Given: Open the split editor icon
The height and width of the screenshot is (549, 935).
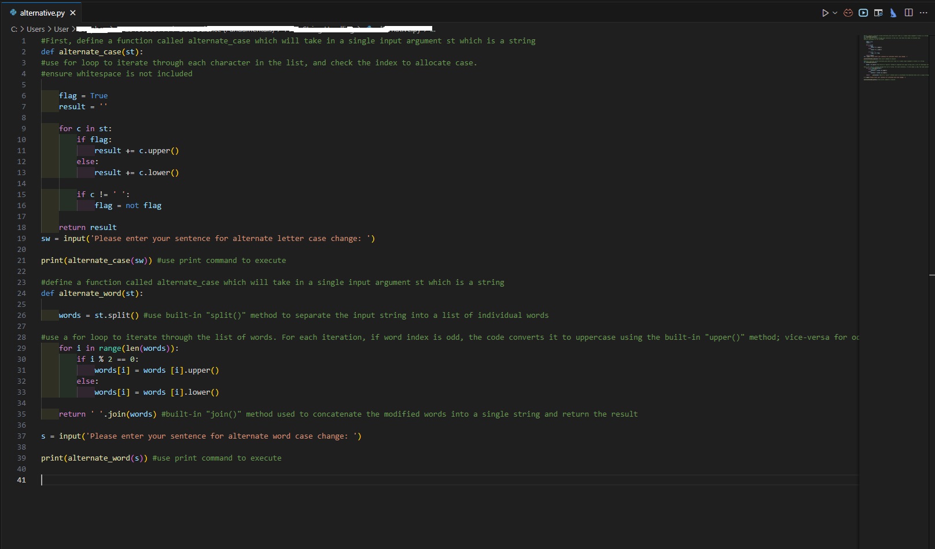Looking at the screenshot, I should [908, 12].
